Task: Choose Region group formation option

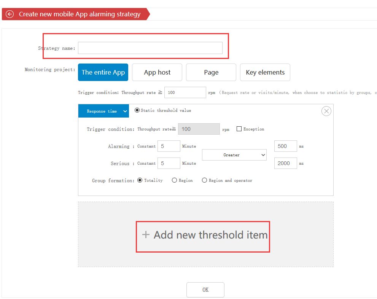Action: [175, 180]
